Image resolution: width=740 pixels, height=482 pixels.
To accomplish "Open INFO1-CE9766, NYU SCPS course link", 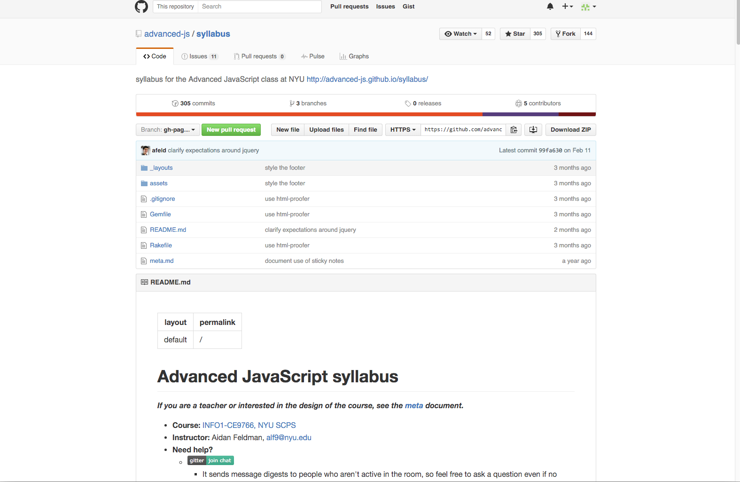I will 249,426.
